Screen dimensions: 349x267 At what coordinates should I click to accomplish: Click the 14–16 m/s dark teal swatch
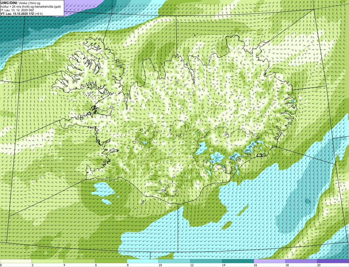click(x=238, y=261)
